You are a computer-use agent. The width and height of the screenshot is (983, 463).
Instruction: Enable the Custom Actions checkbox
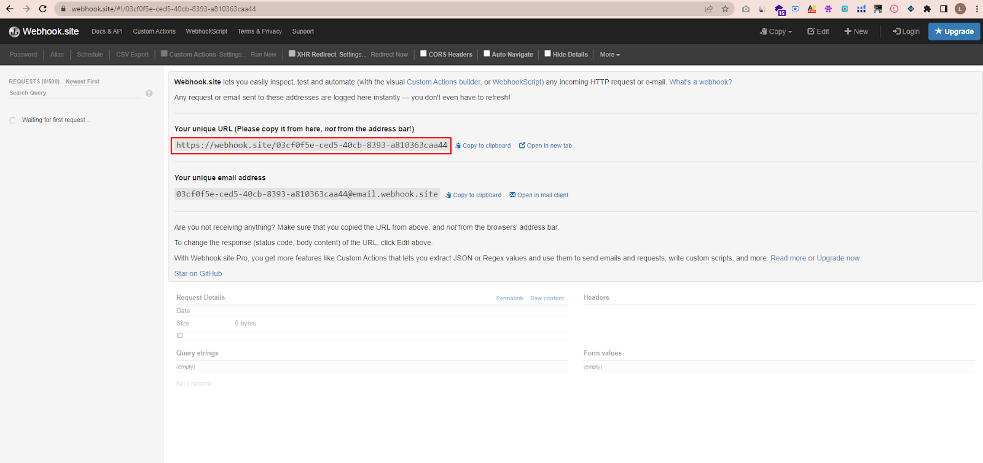[x=164, y=53]
